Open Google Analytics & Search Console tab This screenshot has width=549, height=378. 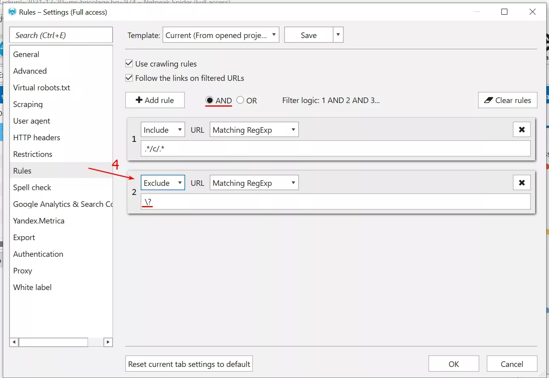pos(61,204)
